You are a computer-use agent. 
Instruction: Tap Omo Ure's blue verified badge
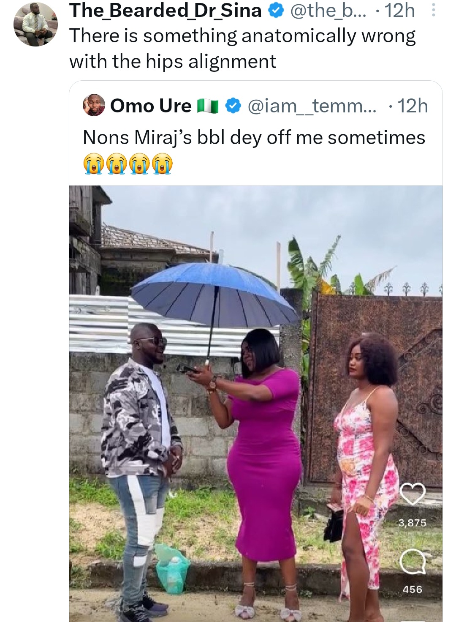pyautogui.click(x=233, y=106)
